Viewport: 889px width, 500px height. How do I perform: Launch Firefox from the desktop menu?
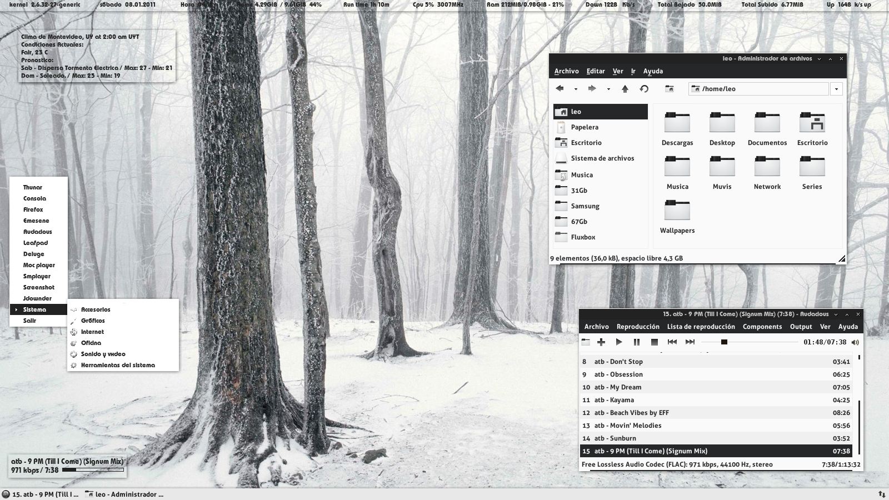coord(39,210)
